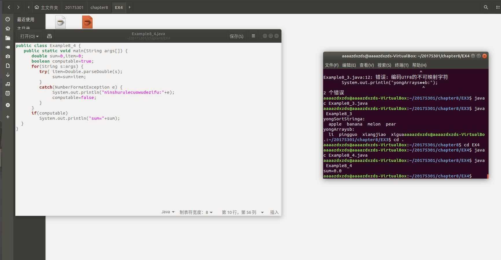
Task: Open the chapter8 path segment
Action: 99,8
